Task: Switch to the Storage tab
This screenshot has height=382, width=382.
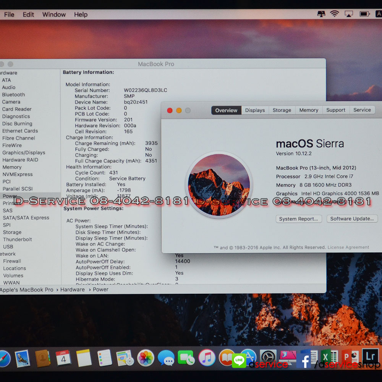Action: (282, 110)
